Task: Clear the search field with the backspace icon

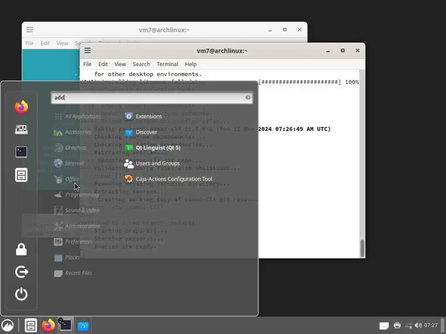Action: 248,97
